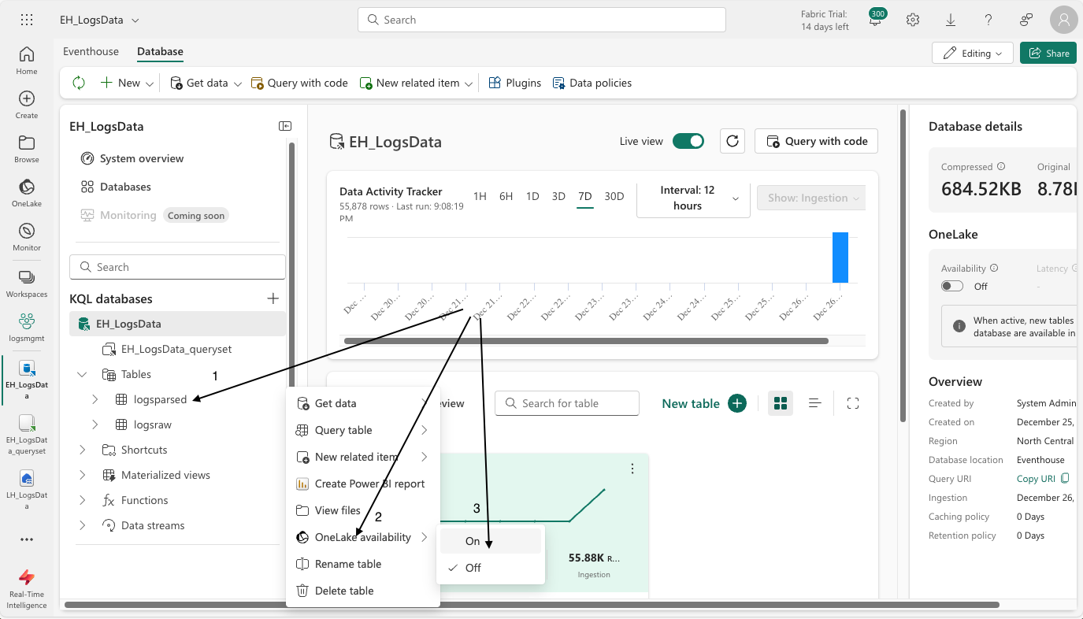Click Search for table field
Viewport: 1083px width, 619px height.
[567, 403]
